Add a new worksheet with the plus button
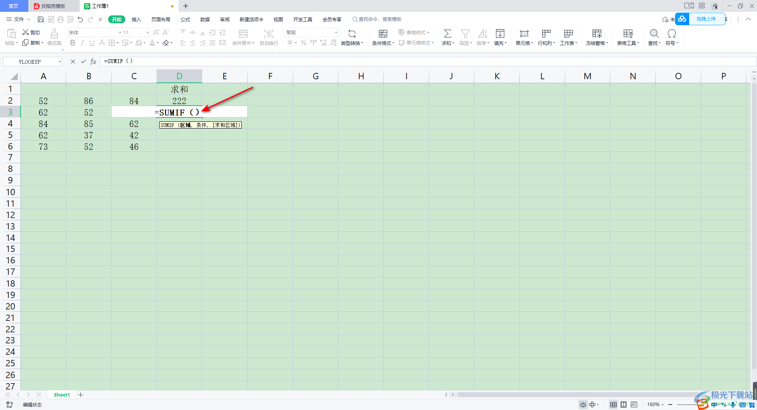 [x=81, y=395]
